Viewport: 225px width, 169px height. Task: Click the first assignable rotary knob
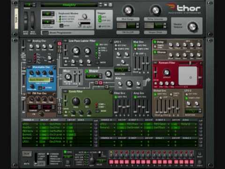[128, 10]
